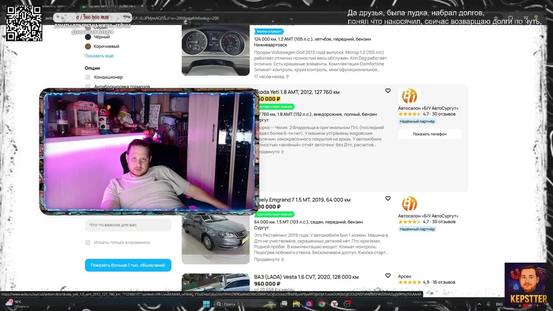The width and height of the screenshot is (553, 311).
Task: Click the 4,7 · 30 отзывов rating on Skoda Yeti card
Action: click(427, 114)
